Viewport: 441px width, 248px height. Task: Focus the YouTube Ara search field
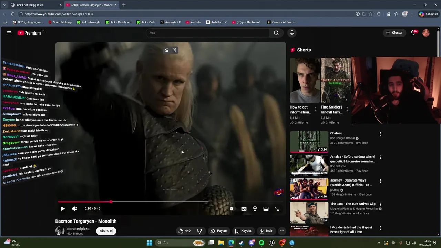point(208,33)
